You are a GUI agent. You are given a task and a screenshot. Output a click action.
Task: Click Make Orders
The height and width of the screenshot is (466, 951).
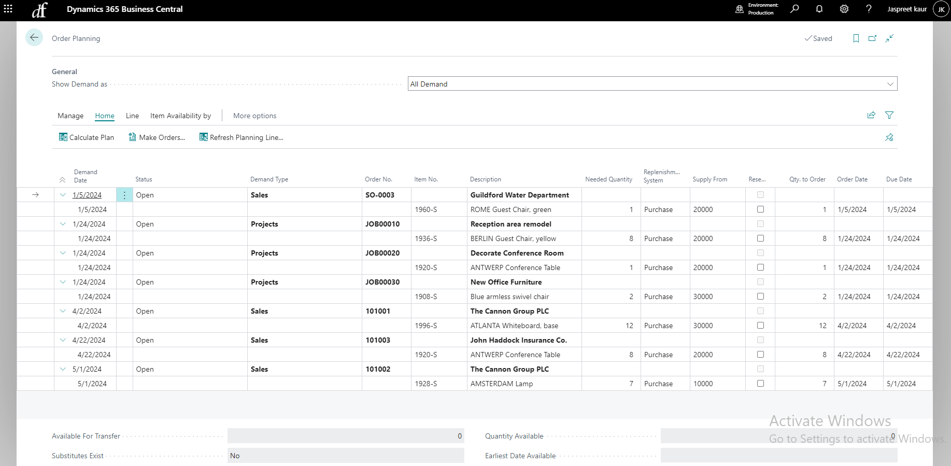click(x=157, y=137)
